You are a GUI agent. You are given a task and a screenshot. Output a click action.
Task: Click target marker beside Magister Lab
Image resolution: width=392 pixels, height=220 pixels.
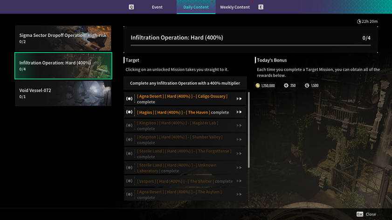tap(129, 126)
